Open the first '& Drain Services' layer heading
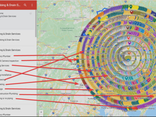 pos(10,34)
